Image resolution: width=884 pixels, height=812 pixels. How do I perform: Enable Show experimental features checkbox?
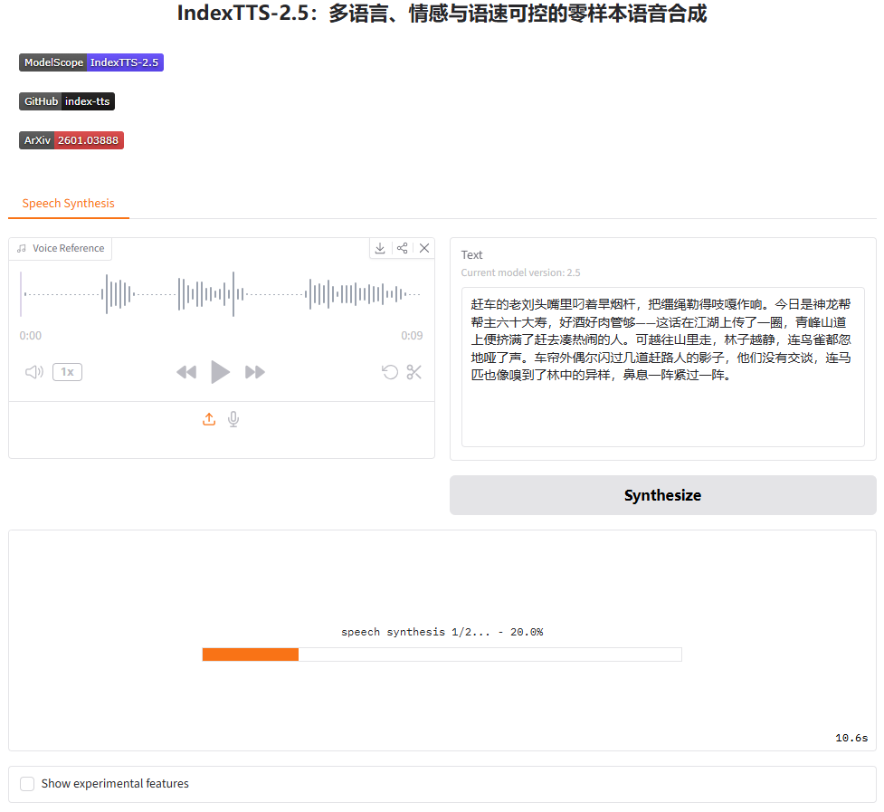point(27,784)
